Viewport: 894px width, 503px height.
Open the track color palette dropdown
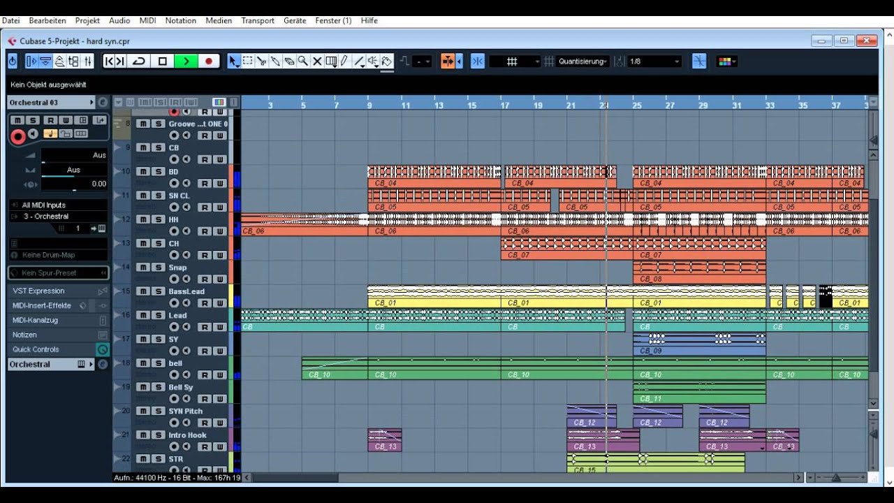click(728, 61)
